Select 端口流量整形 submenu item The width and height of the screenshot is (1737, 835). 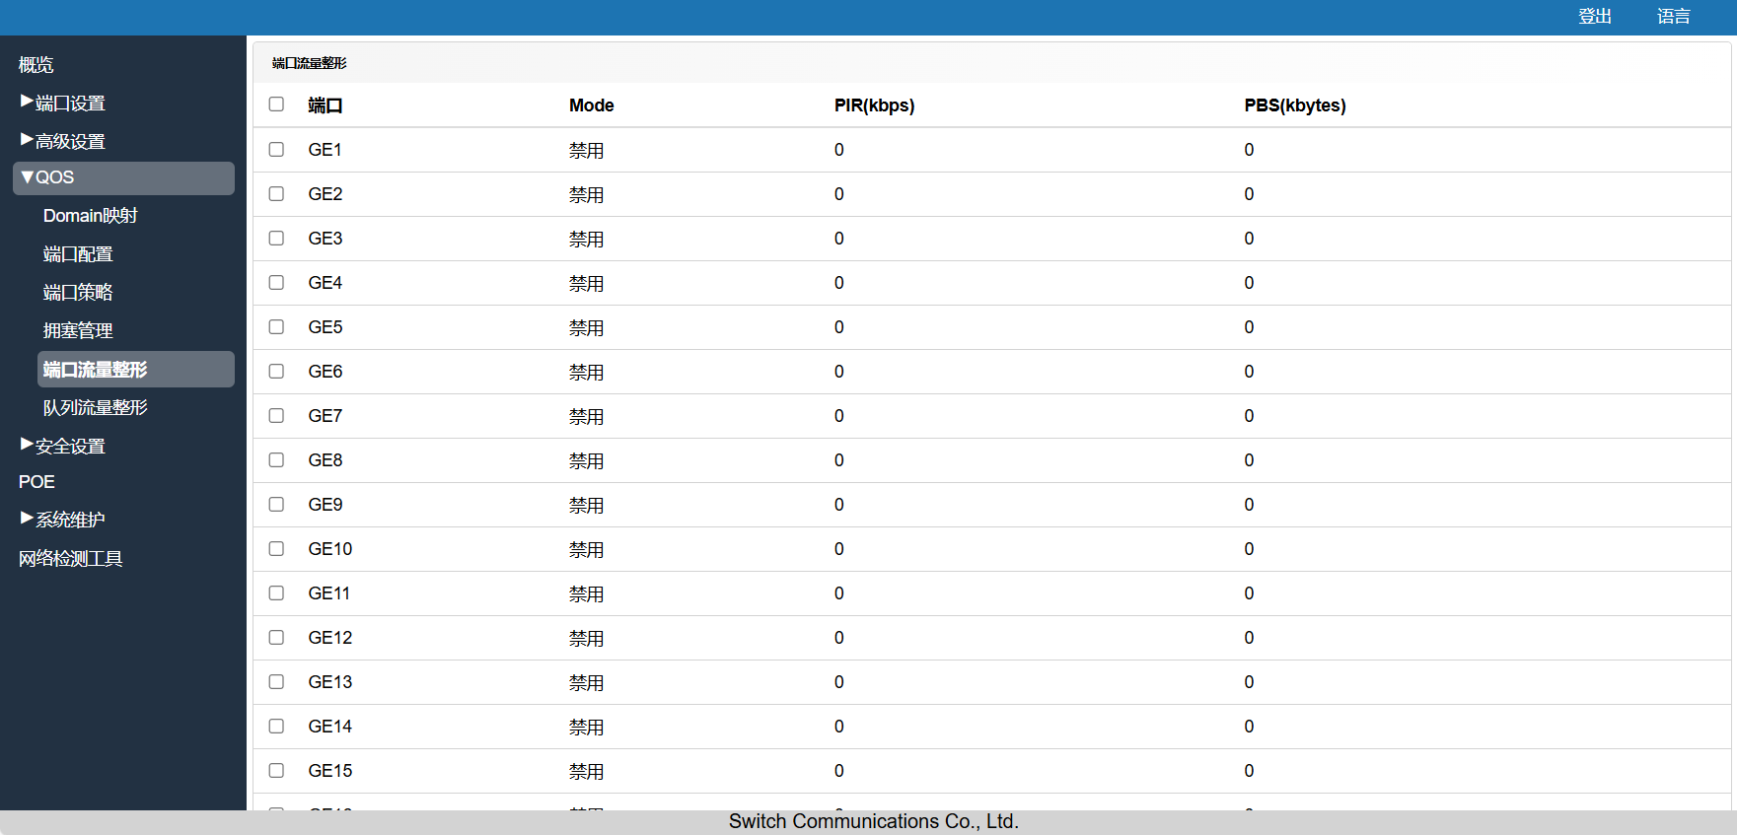pos(136,370)
